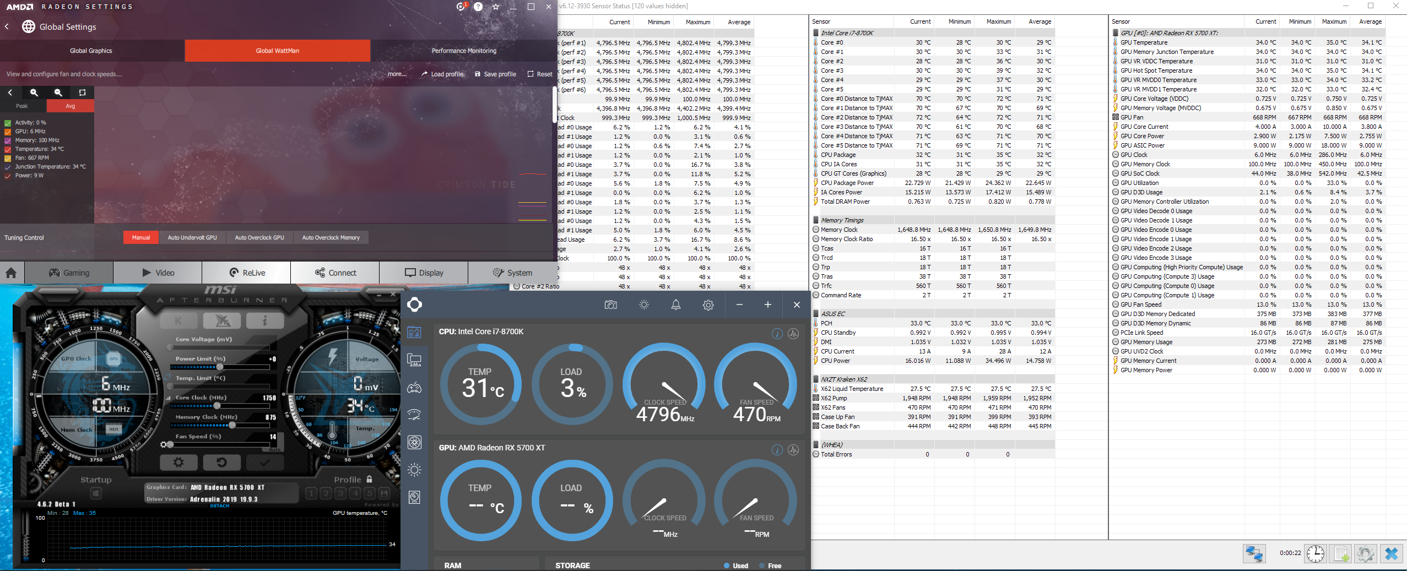Click WattMan Reset button

click(539, 74)
